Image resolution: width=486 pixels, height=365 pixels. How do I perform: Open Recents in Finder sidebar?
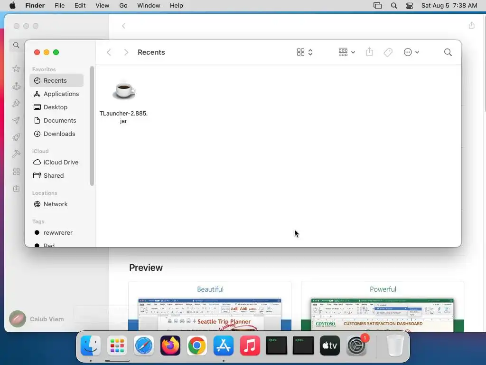[56, 80]
